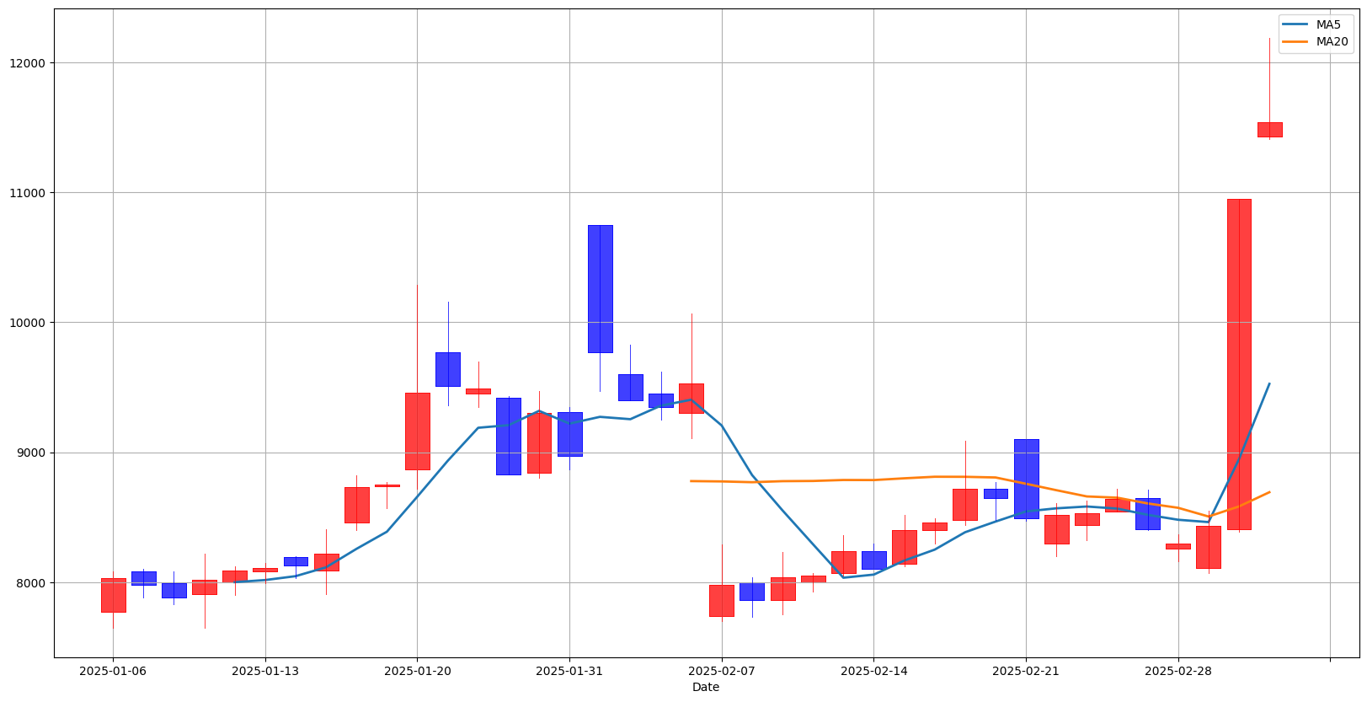The height and width of the screenshot is (702, 1367).
Task: Select the blue candle at the 2025-02-21 gridline
Action: (x=1026, y=479)
